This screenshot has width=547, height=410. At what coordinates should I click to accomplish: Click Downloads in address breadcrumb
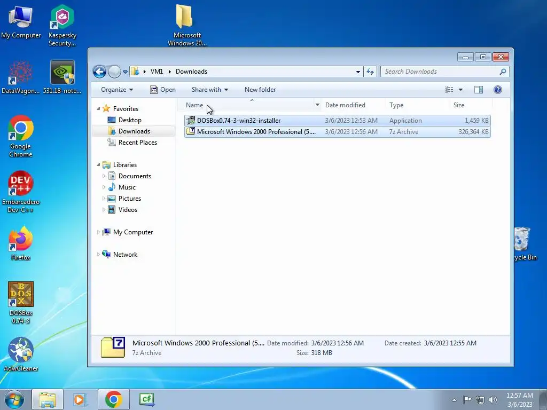pos(192,72)
